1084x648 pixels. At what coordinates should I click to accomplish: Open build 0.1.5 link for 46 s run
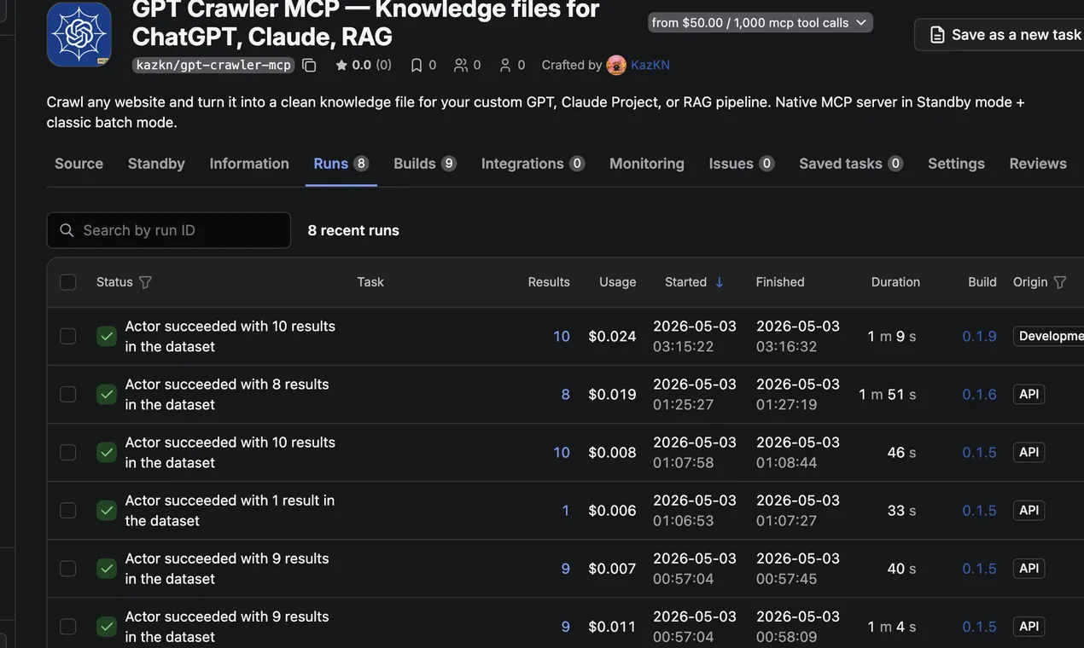[979, 452]
